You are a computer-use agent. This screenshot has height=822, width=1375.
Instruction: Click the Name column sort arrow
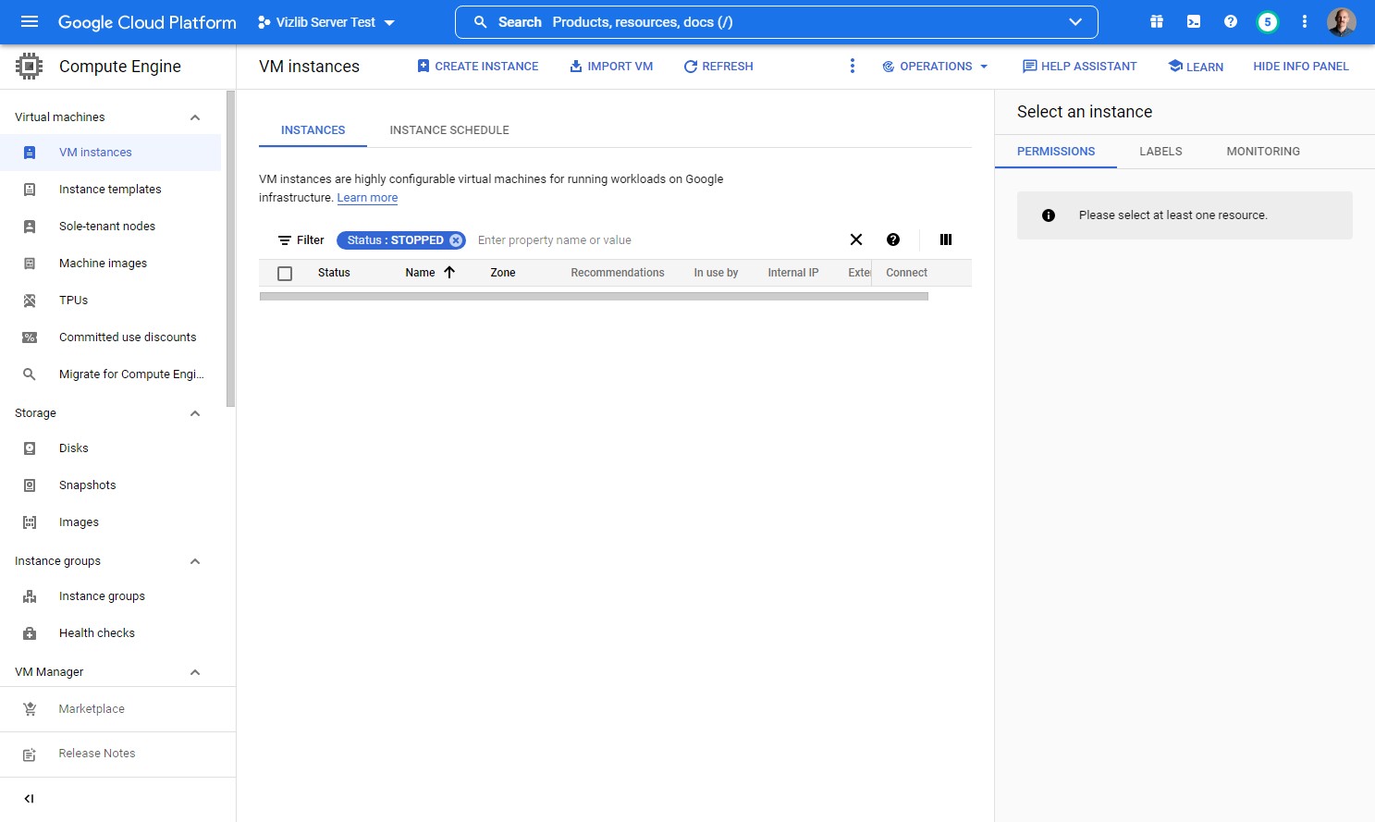(449, 272)
